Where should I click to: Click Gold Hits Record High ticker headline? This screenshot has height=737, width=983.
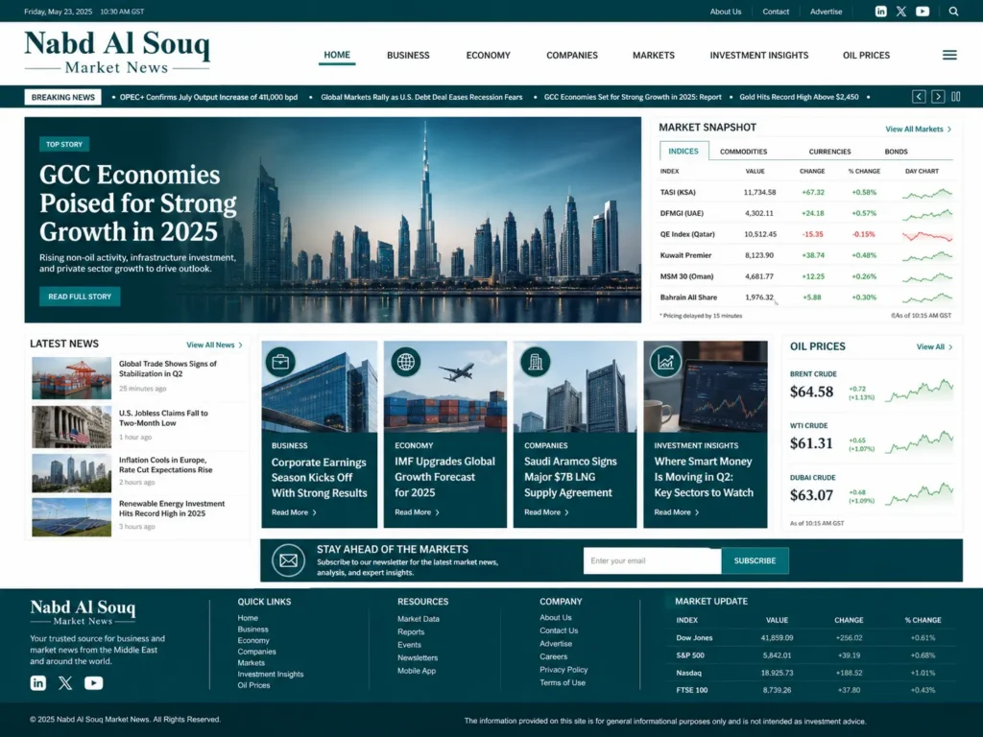click(x=799, y=97)
